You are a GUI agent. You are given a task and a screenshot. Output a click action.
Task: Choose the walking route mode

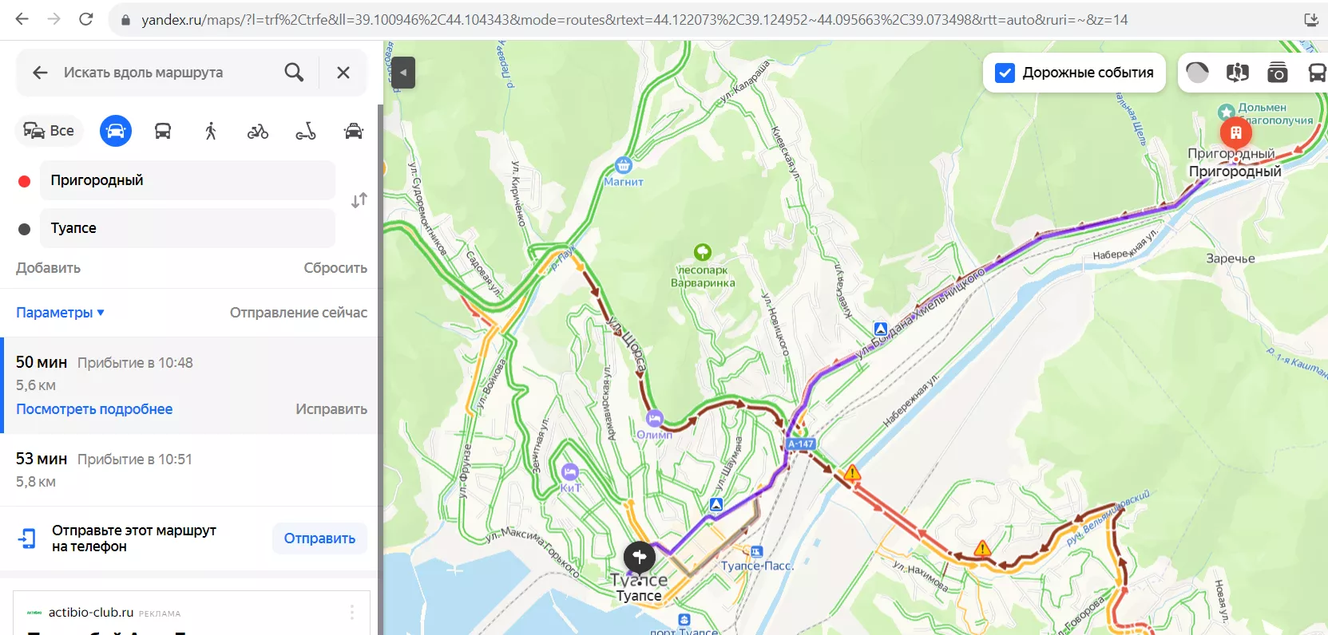[x=211, y=131]
